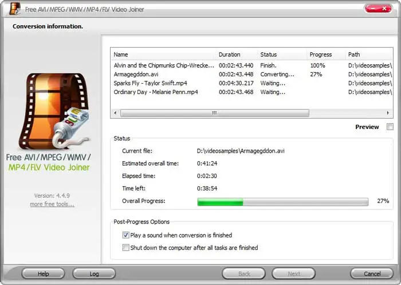
Task: Click the Version: 4.4.9 label
Action: click(x=52, y=196)
